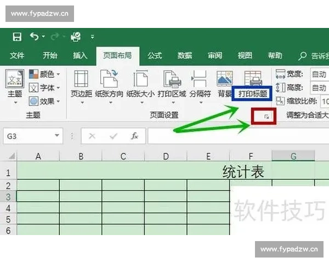This screenshot has height=263, width=329.
Task: Switch to the 公式 tab
Action: (x=155, y=55)
